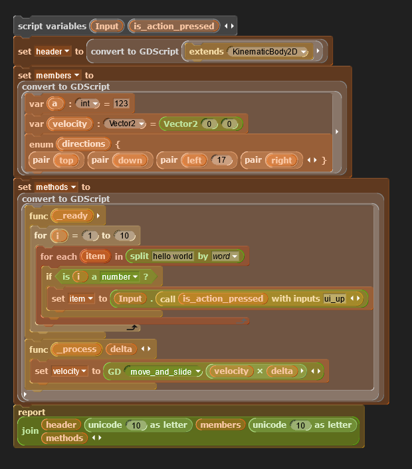412x469 pixels.
Task: Click the members variable in join
Action: 221,424
